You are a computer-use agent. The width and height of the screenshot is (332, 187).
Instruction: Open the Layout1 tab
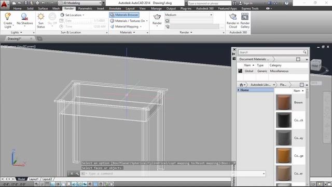34,179
